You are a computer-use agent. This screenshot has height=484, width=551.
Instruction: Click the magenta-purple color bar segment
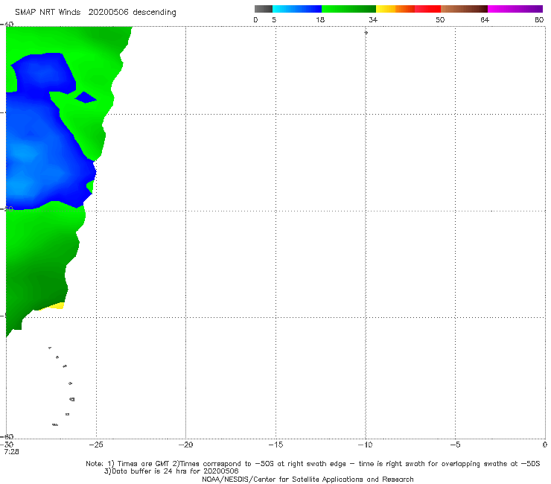(515, 9)
